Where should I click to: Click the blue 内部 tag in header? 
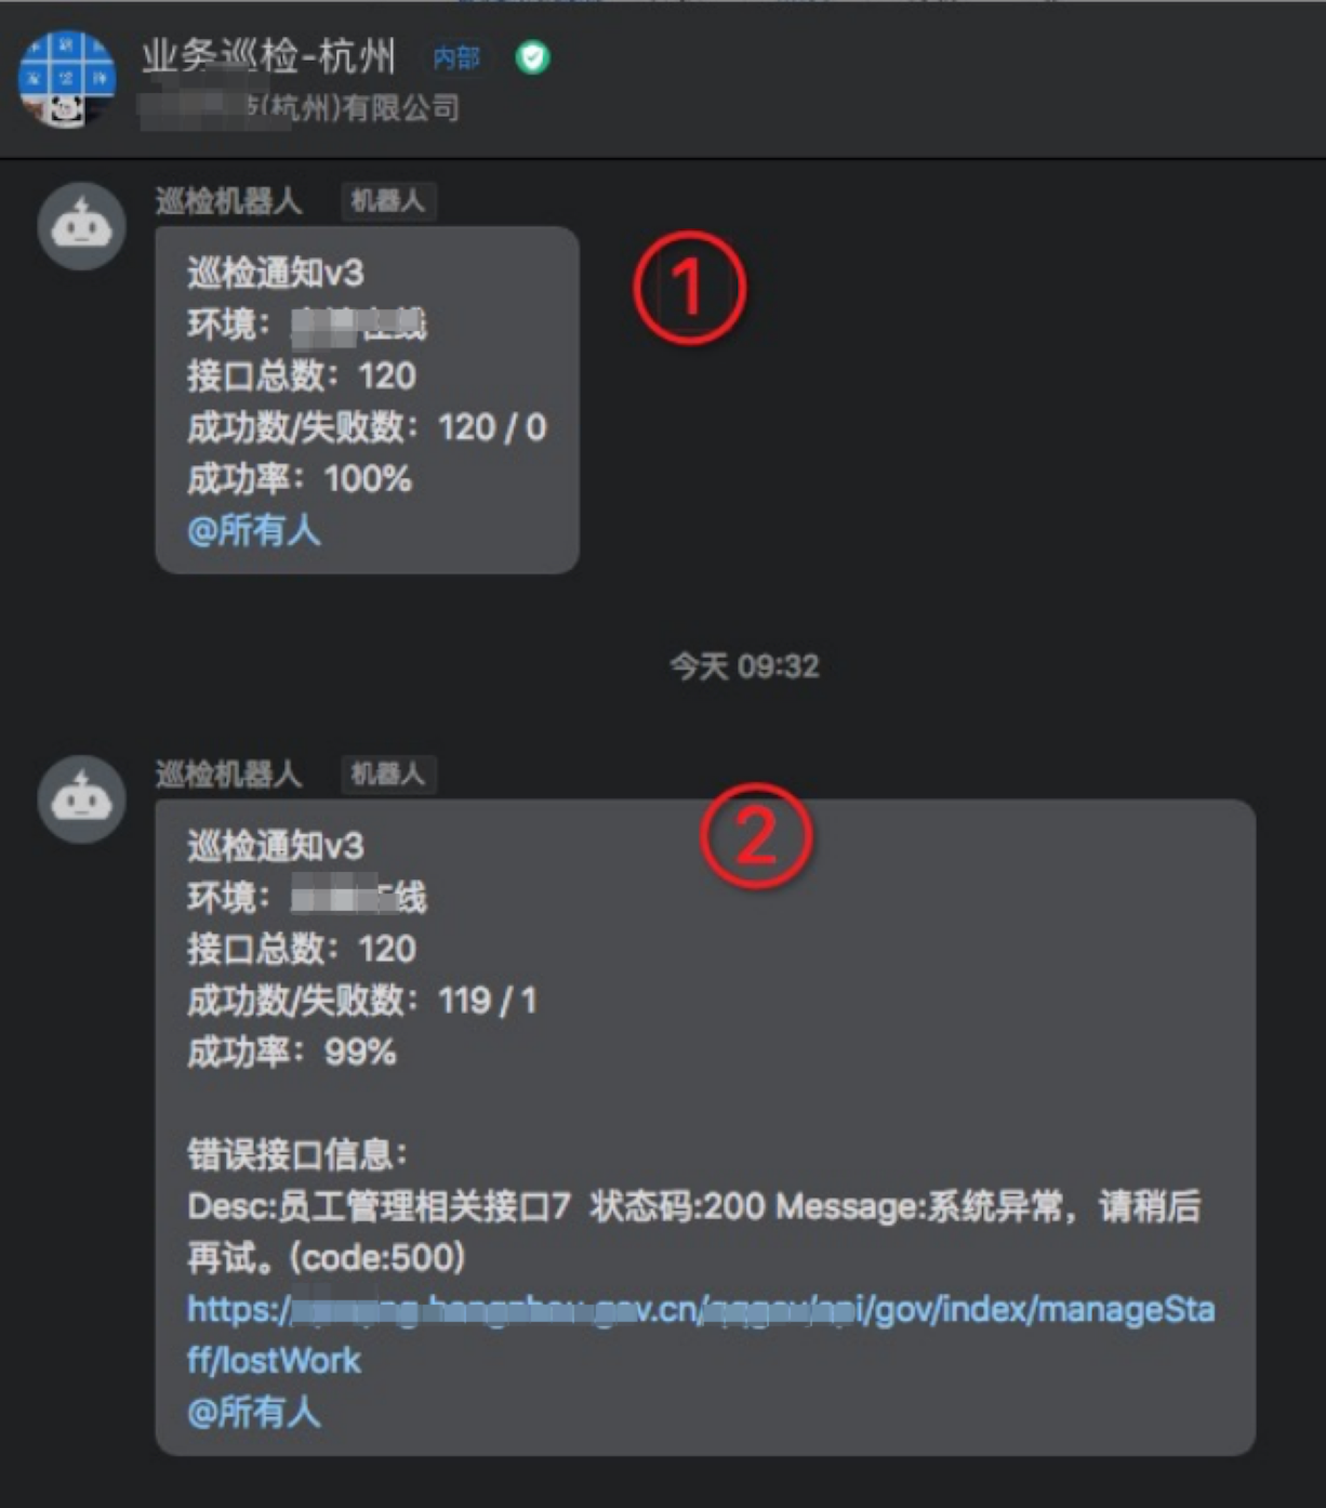click(x=456, y=57)
